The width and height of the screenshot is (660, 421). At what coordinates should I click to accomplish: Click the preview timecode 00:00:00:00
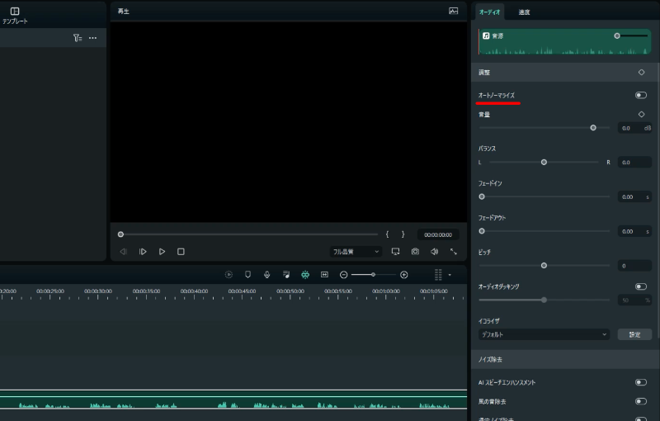pos(438,234)
